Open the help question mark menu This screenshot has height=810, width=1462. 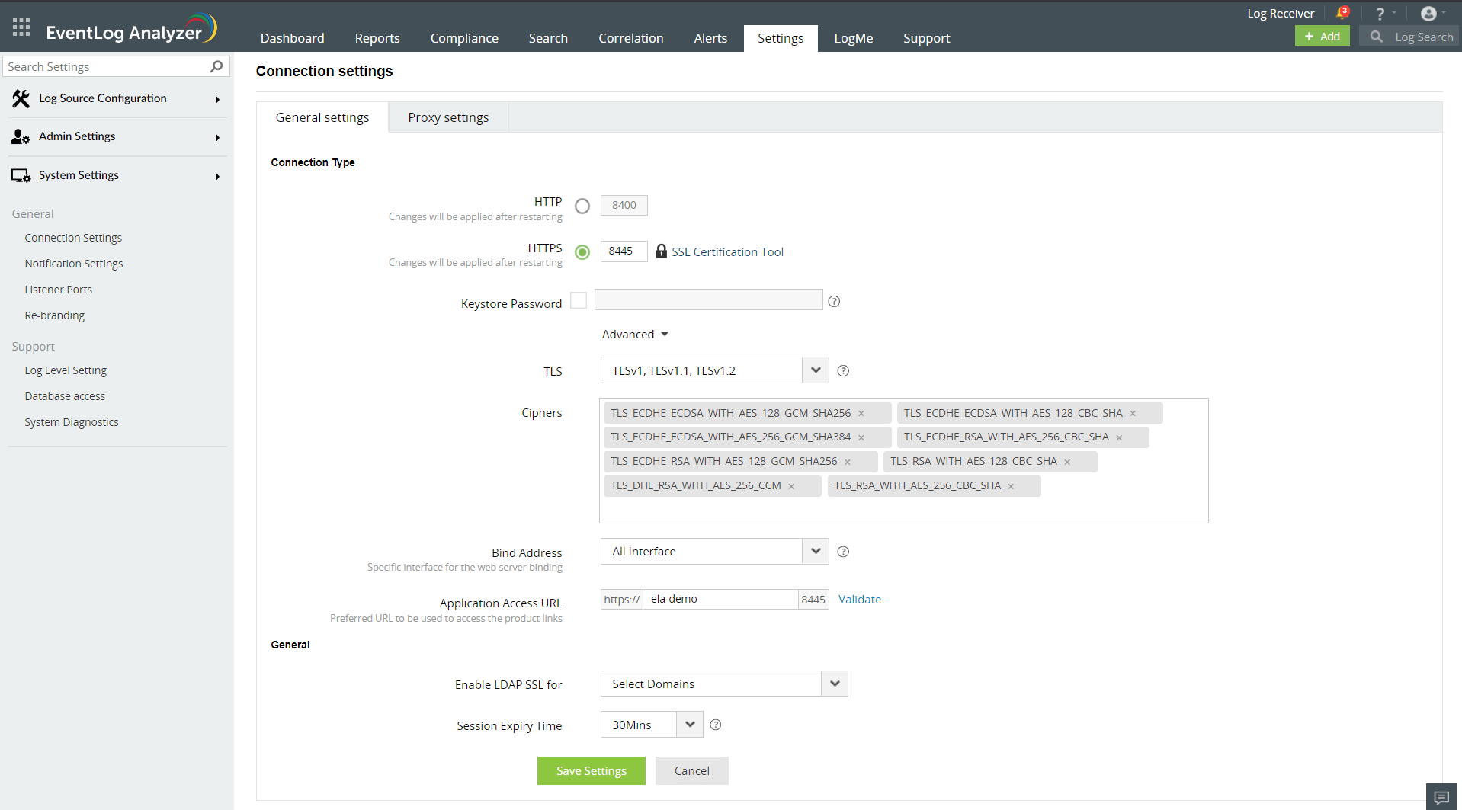tap(1380, 14)
